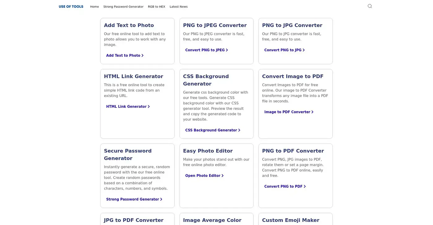Select the Add Text to Photo heading
The height and width of the screenshot is (225, 433).
[129, 25]
